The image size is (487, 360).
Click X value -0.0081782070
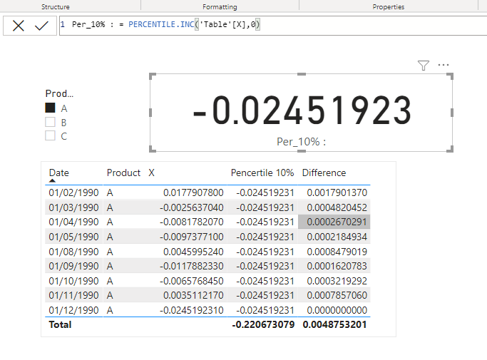pyautogui.click(x=191, y=222)
